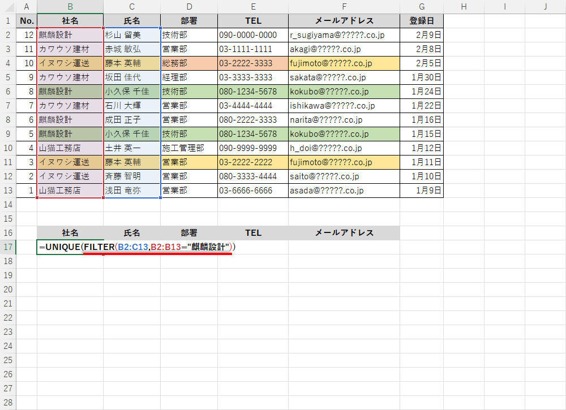Select the row 1 header
The image size is (566, 410).
pos(8,21)
